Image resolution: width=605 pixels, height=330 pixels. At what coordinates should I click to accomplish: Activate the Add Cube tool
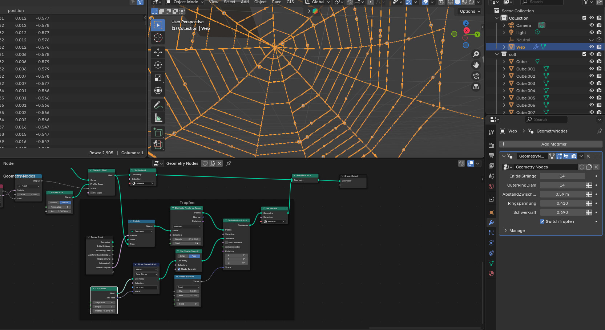click(x=158, y=132)
